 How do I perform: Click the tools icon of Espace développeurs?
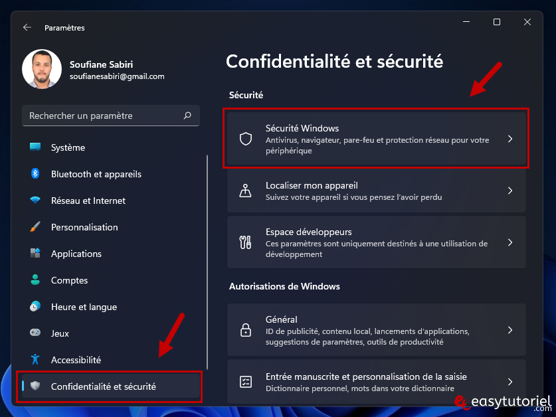point(245,242)
